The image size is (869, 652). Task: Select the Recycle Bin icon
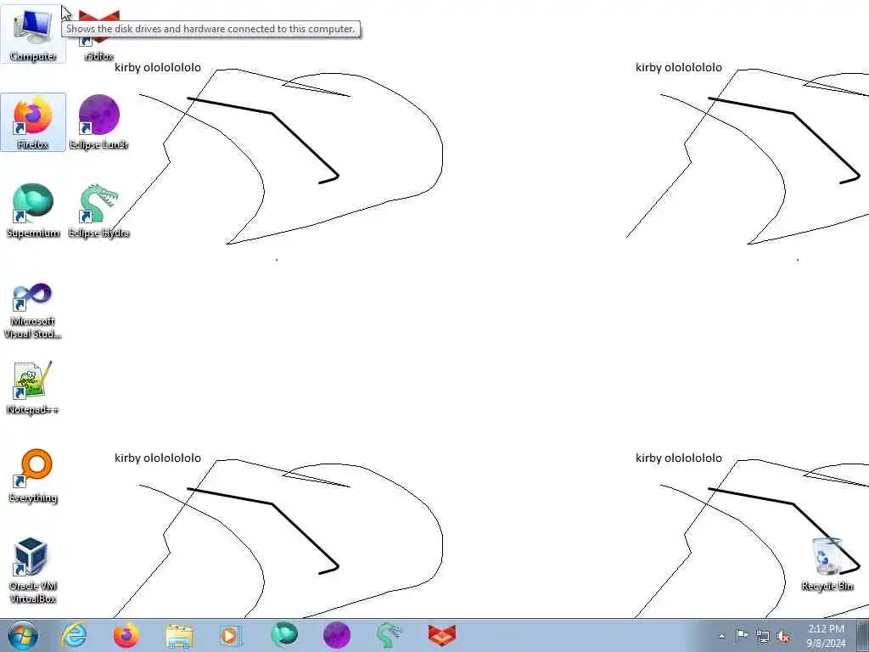tap(827, 564)
